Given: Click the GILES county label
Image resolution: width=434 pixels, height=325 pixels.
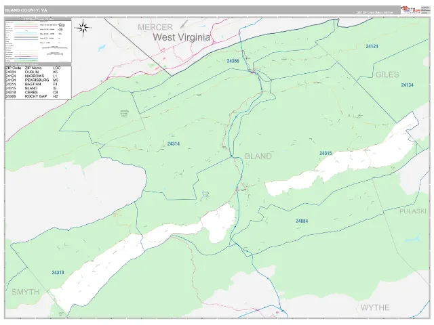Looking at the screenshot, I should coord(387,74).
